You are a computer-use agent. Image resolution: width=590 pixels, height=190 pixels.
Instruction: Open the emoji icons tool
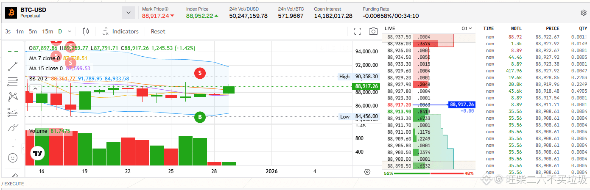13,157
